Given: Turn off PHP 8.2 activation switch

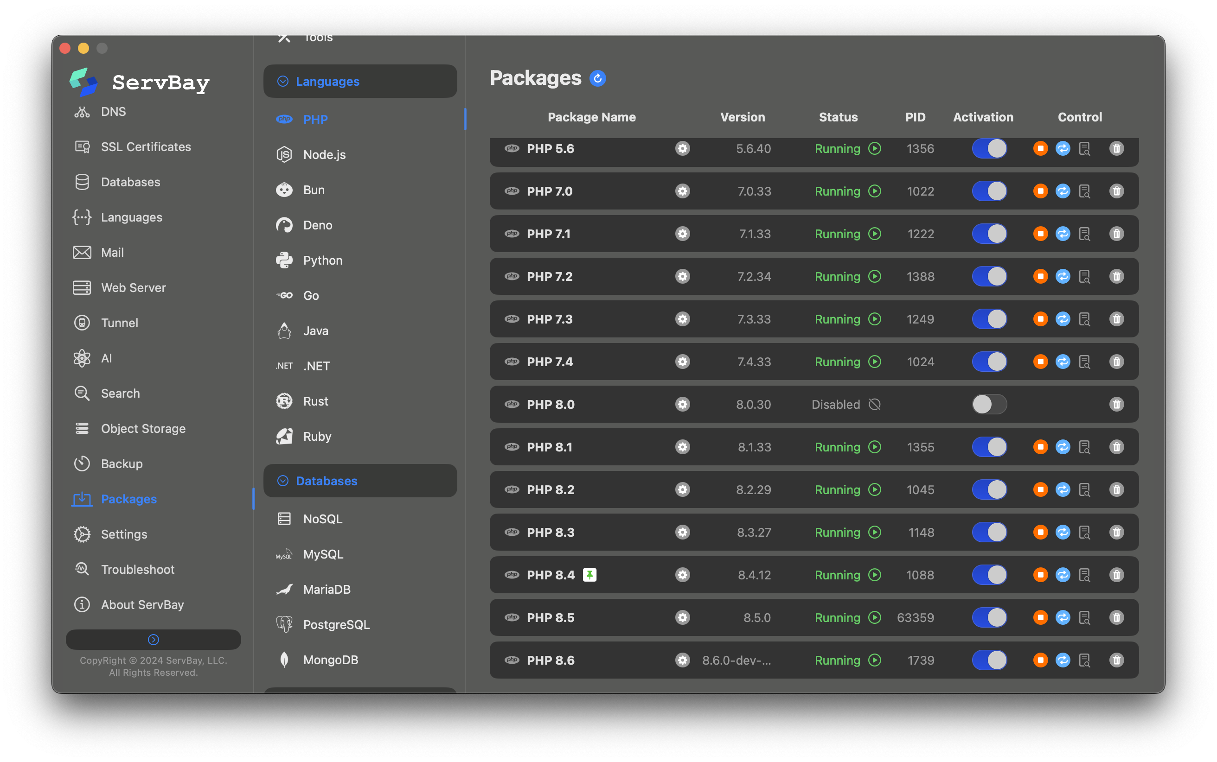Looking at the screenshot, I should tap(989, 489).
